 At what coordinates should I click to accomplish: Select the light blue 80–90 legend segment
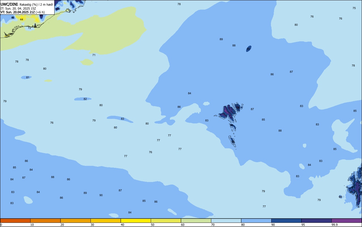[x=256, y=220]
